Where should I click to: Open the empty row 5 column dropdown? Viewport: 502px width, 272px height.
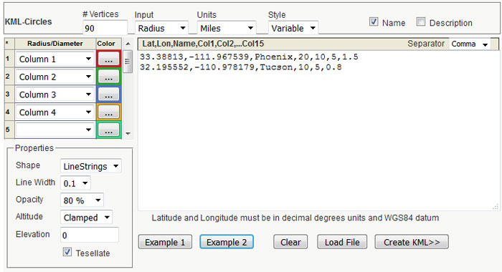[x=55, y=130]
